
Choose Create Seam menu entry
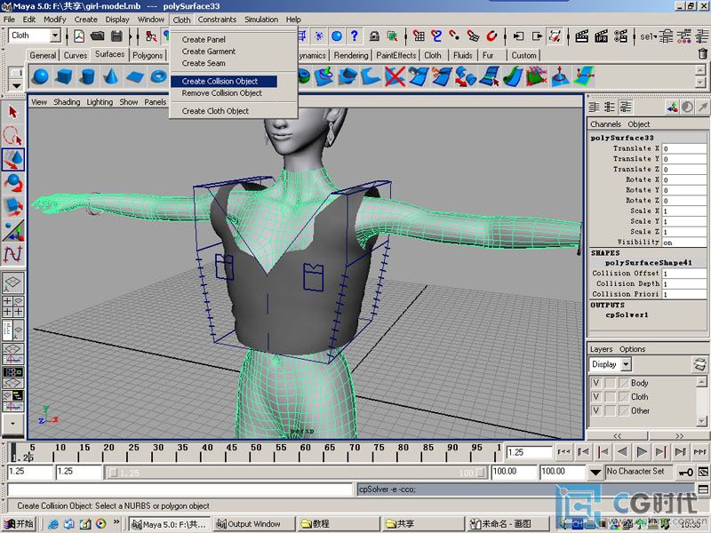point(204,63)
